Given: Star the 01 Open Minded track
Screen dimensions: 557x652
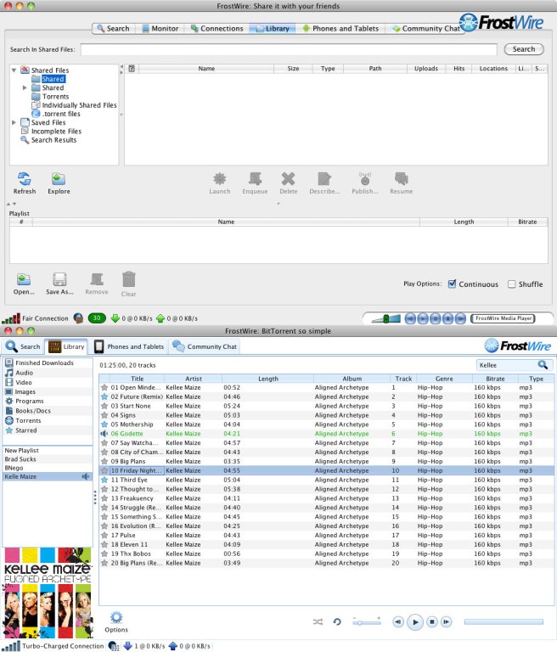Looking at the screenshot, I should coord(104,387).
